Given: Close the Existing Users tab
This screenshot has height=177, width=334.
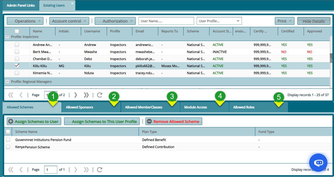Looking at the screenshot, I should coord(72,3).
